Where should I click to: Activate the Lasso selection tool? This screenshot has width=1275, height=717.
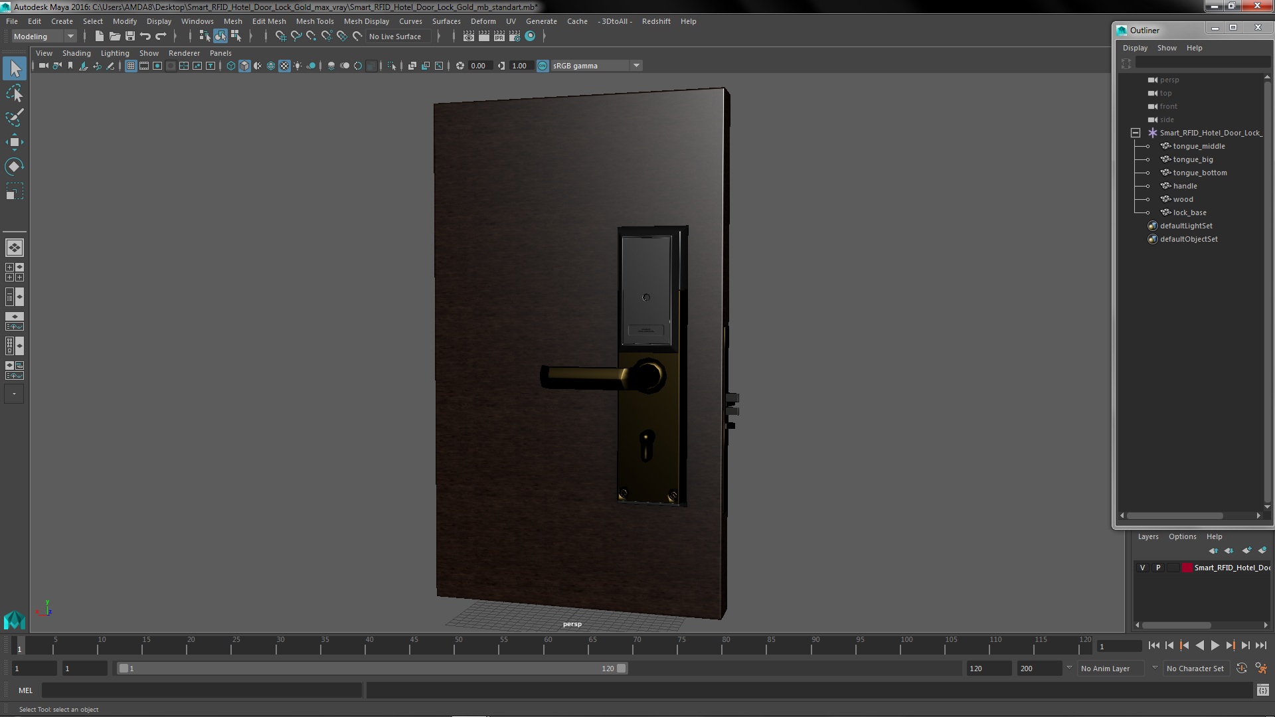pyautogui.click(x=14, y=94)
